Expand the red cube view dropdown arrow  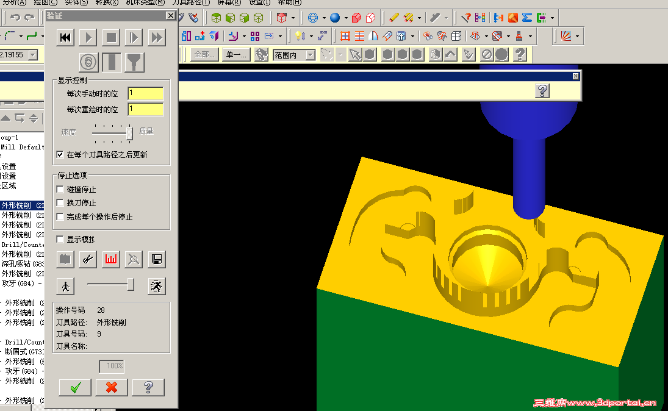click(293, 18)
